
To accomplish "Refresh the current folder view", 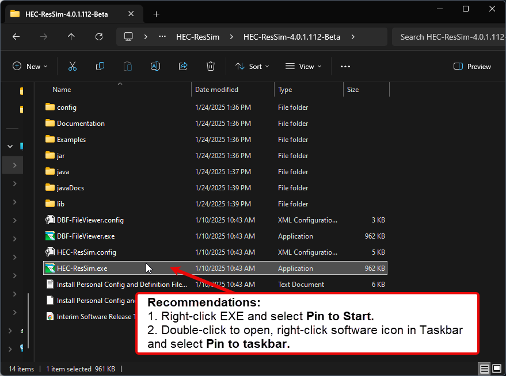I will pyautogui.click(x=99, y=37).
